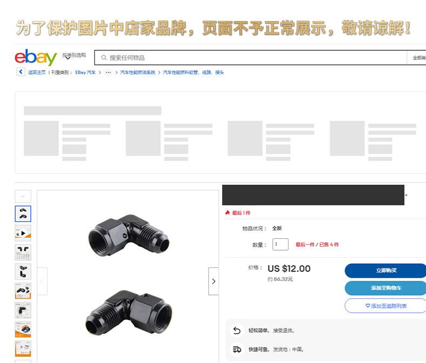Click the 数量 quantity input box
This screenshot has height=363, width=426.
[x=280, y=244]
